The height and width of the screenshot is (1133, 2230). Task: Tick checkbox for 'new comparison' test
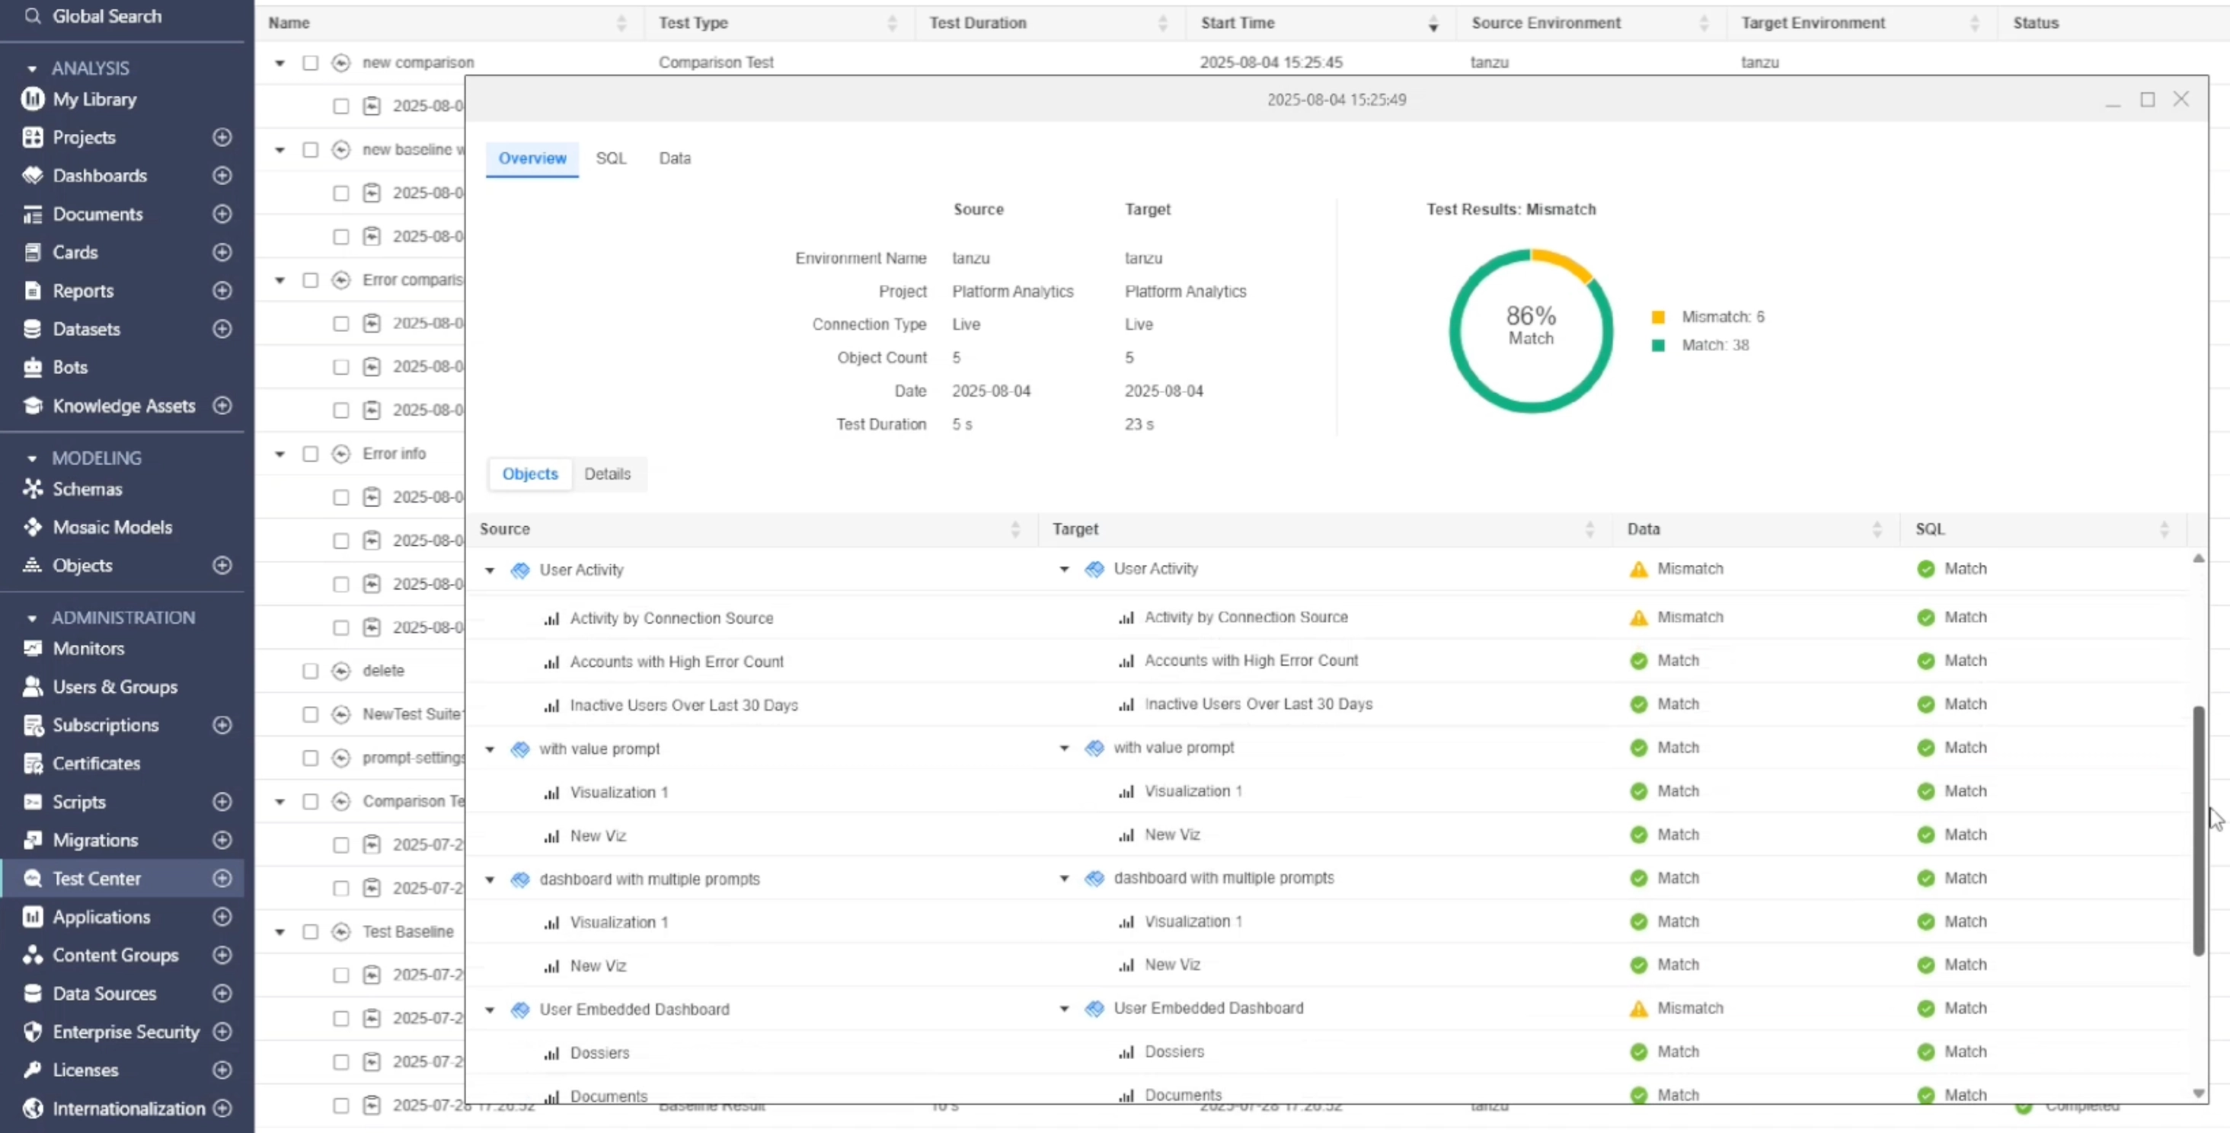click(310, 62)
